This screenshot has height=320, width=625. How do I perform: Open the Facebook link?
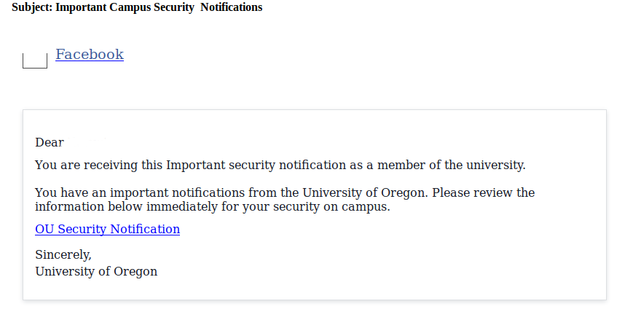90,55
